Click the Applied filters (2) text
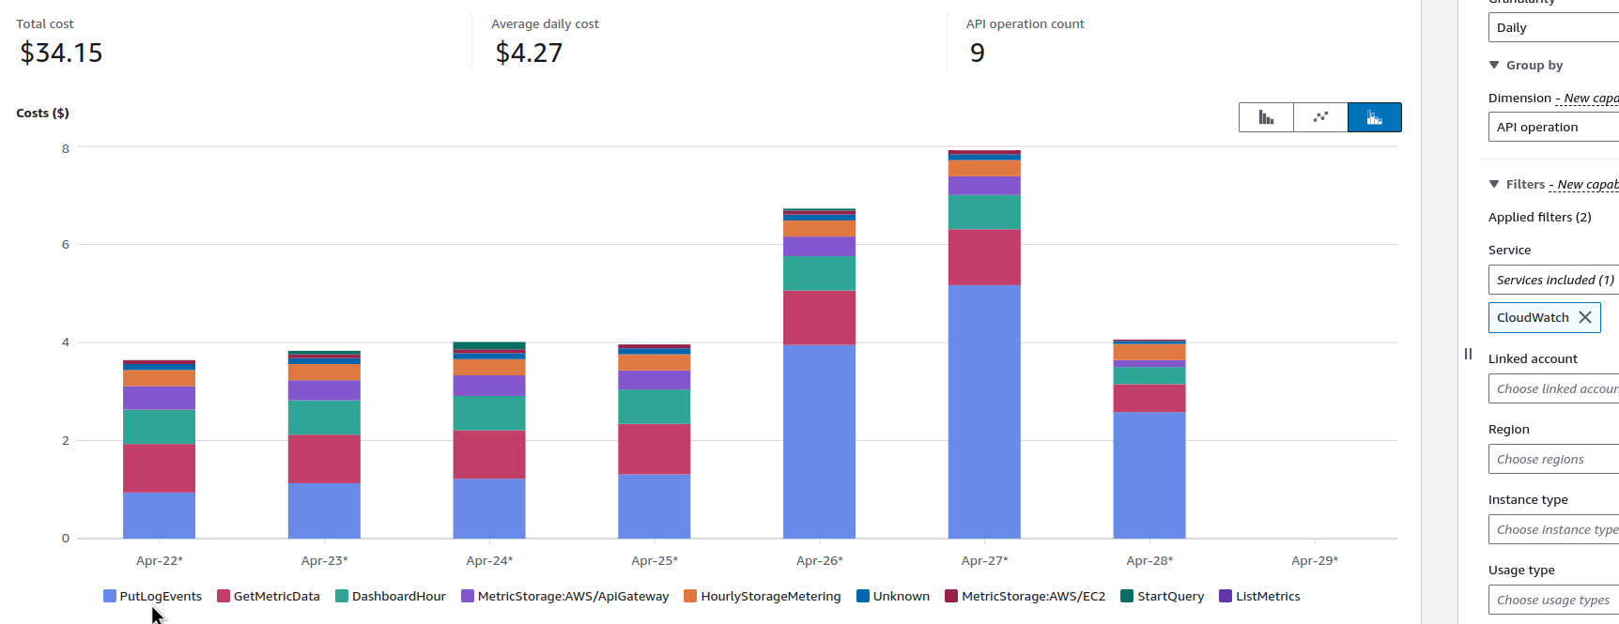Viewport: 1619px width, 624px height. [x=1540, y=217]
